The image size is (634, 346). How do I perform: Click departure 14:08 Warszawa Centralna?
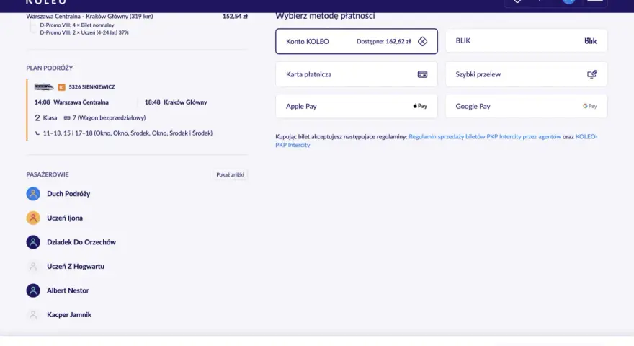pos(71,102)
